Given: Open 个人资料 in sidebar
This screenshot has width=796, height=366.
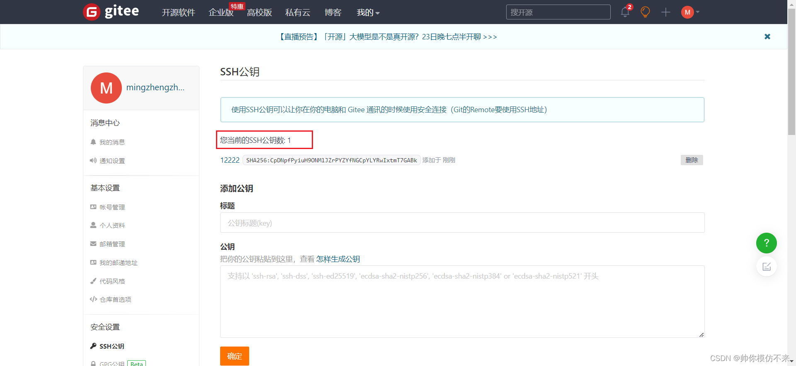Looking at the screenshot, I should pyautogui.click(x=112, y=225).
